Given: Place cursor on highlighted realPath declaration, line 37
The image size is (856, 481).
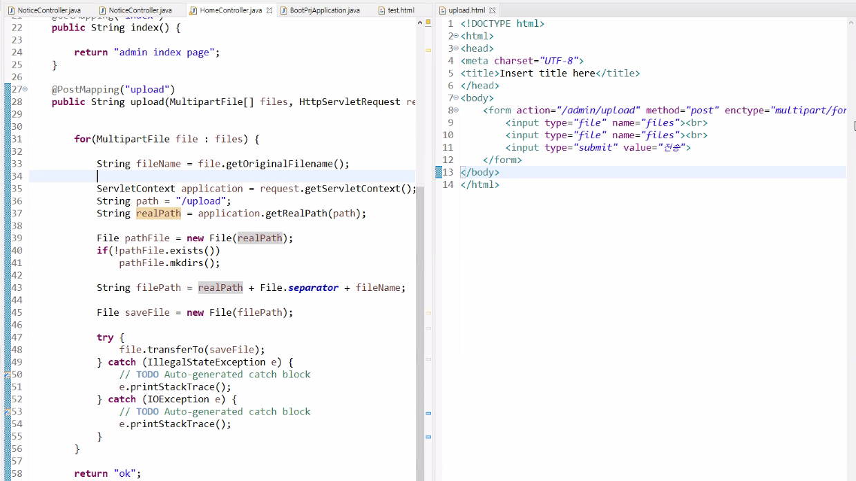Looking at the screenshot, I should pos(158,214).
